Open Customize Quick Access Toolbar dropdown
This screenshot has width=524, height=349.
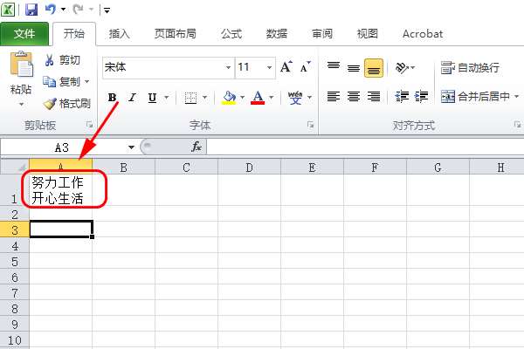(107, 10)
